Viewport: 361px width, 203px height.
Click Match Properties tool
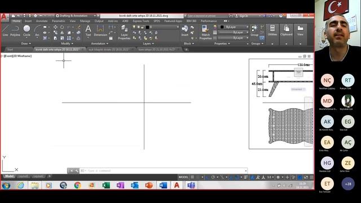(x=205, y=32)
